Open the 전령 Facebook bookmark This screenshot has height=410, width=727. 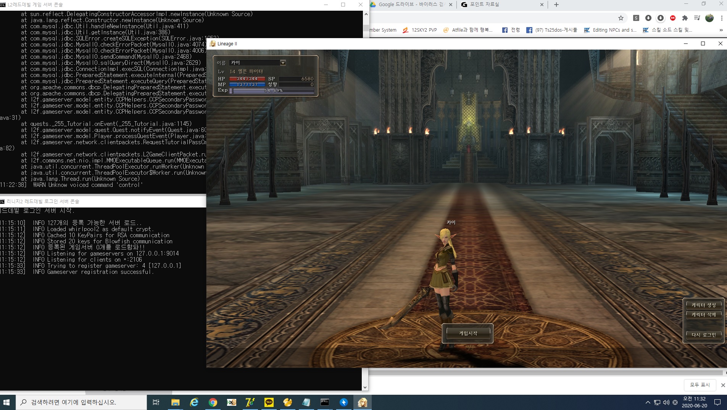511,30
